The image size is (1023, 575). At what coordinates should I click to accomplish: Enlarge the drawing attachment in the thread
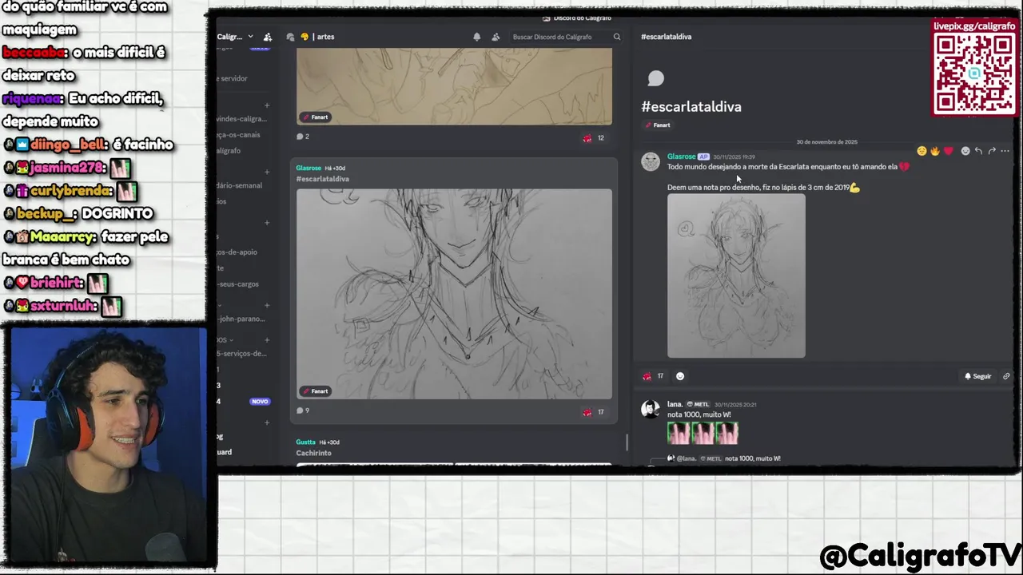coord(736,276)
